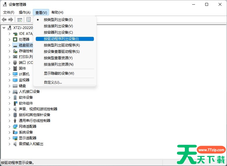
Task: Expand the IDE ATA node
Action: pyautogui.click(x=10, y=34)
